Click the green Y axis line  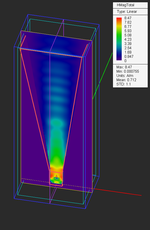tap(103, 76)
